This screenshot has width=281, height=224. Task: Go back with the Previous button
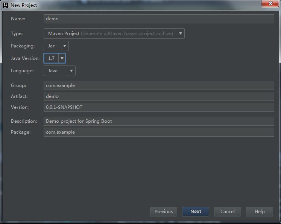(x=164, y=212)
